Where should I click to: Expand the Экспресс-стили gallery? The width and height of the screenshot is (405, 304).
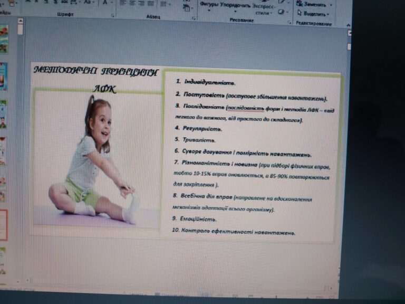click(264, 10)
